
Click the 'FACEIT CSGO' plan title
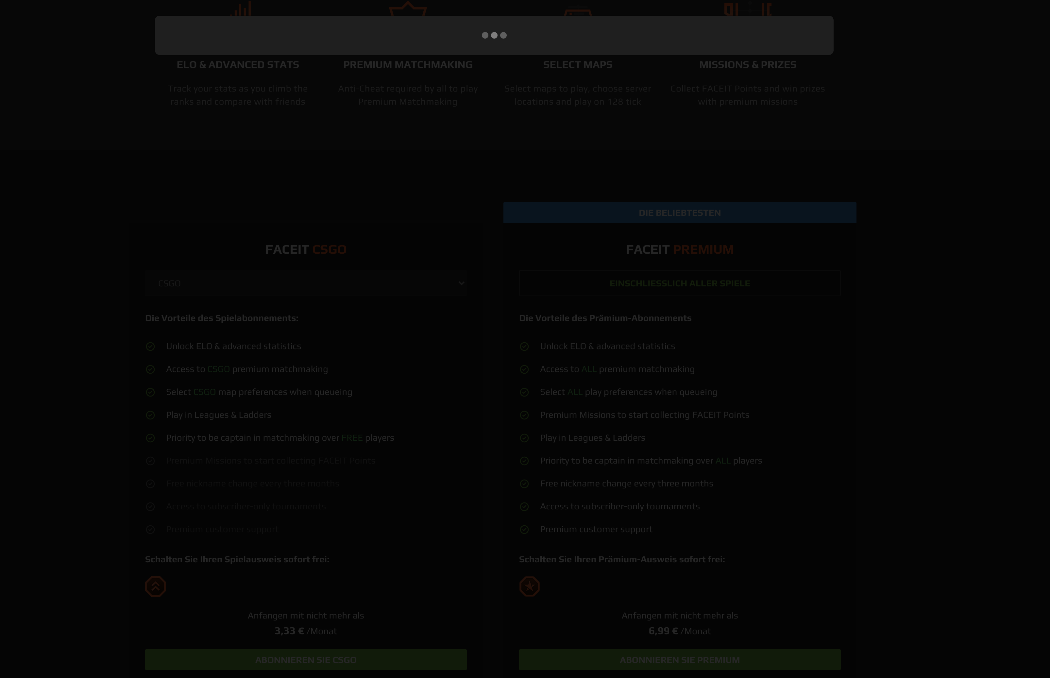pos(306,250)
